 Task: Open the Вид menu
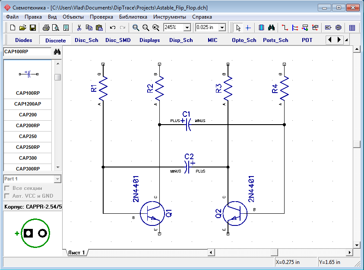click(52, 17)
